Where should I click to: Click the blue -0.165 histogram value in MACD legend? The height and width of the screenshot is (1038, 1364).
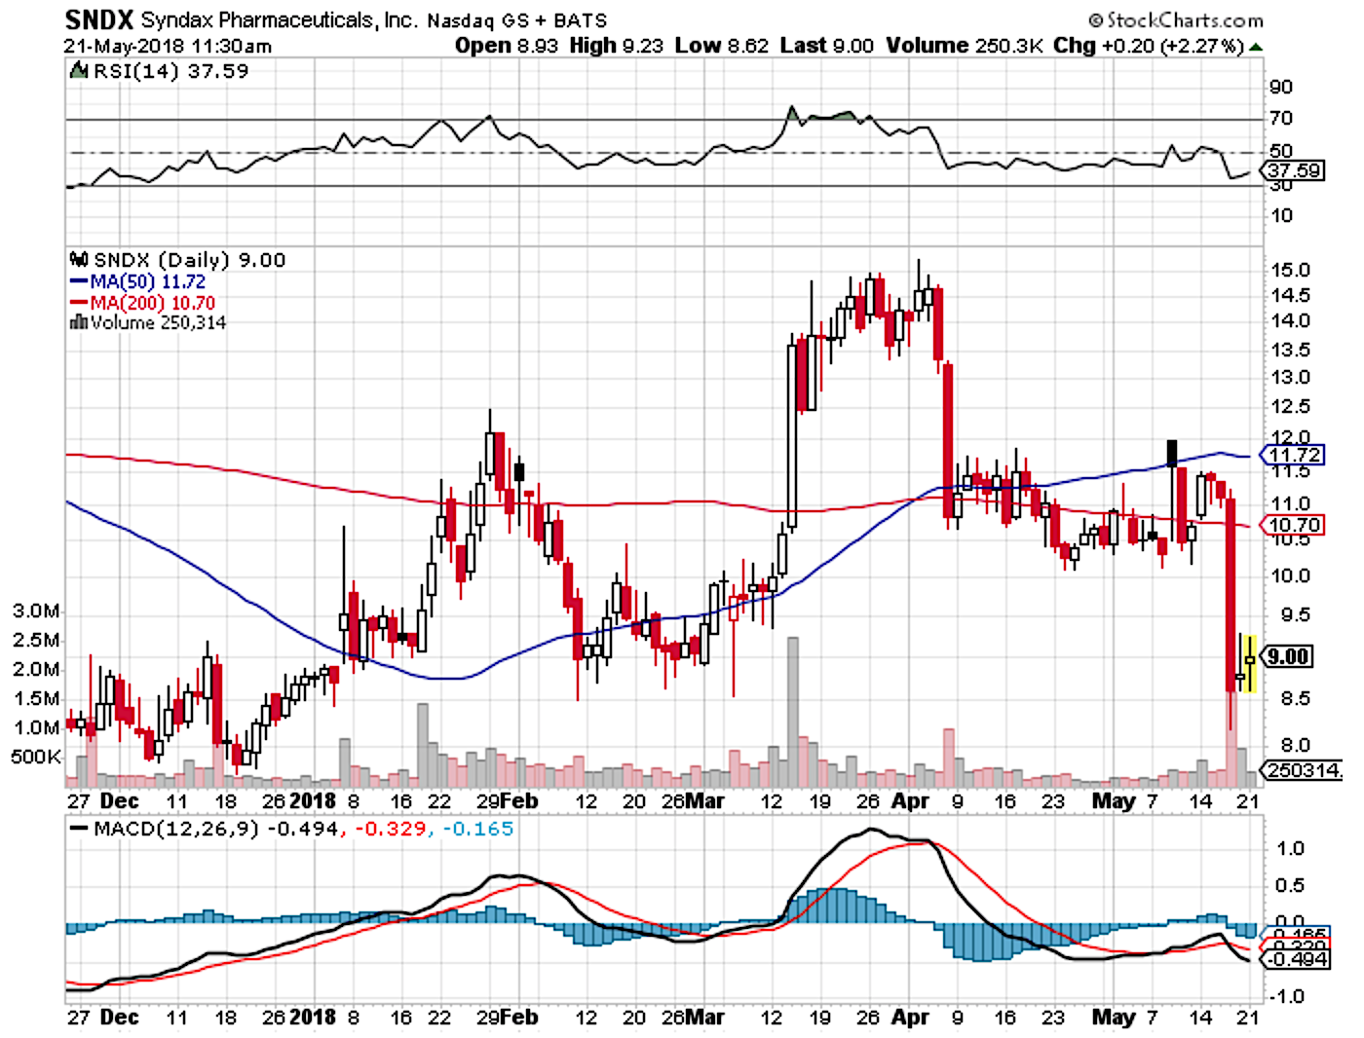click(477, 829)
